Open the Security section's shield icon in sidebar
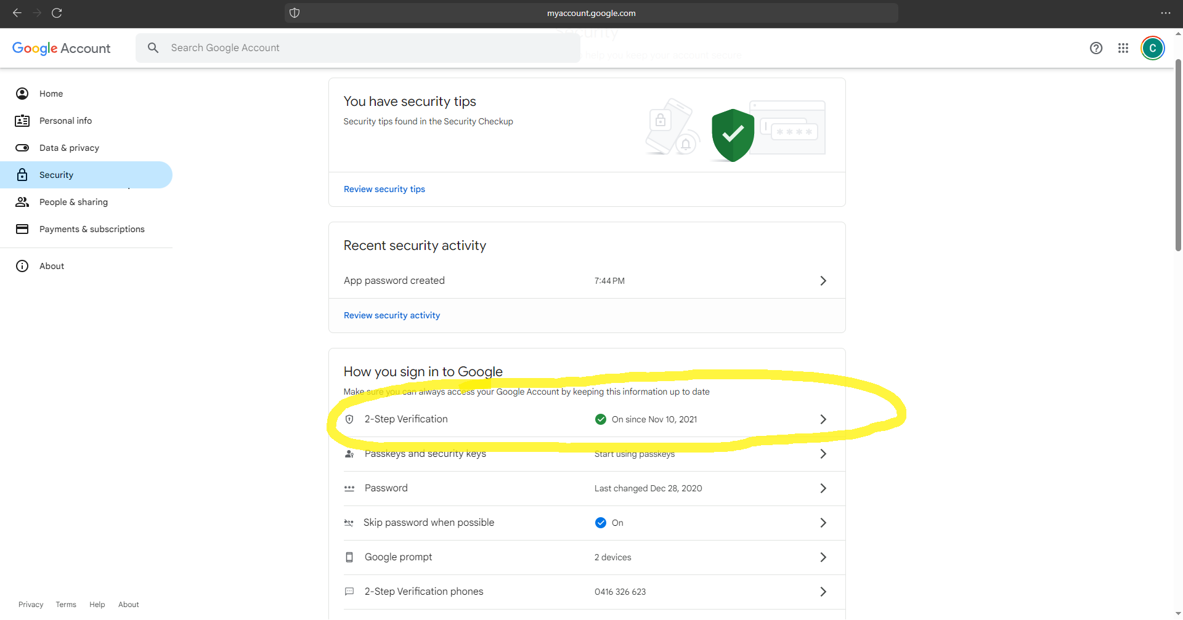Image resolution: width=1183 pixels, height=620 pixels. (22, 175)
